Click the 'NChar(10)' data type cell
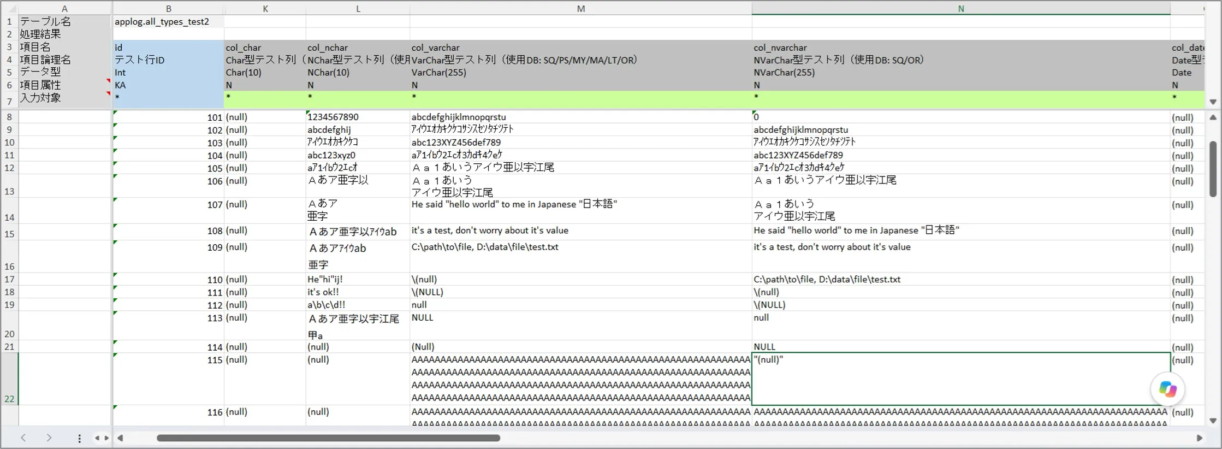1222x449 pixels. 358,72
